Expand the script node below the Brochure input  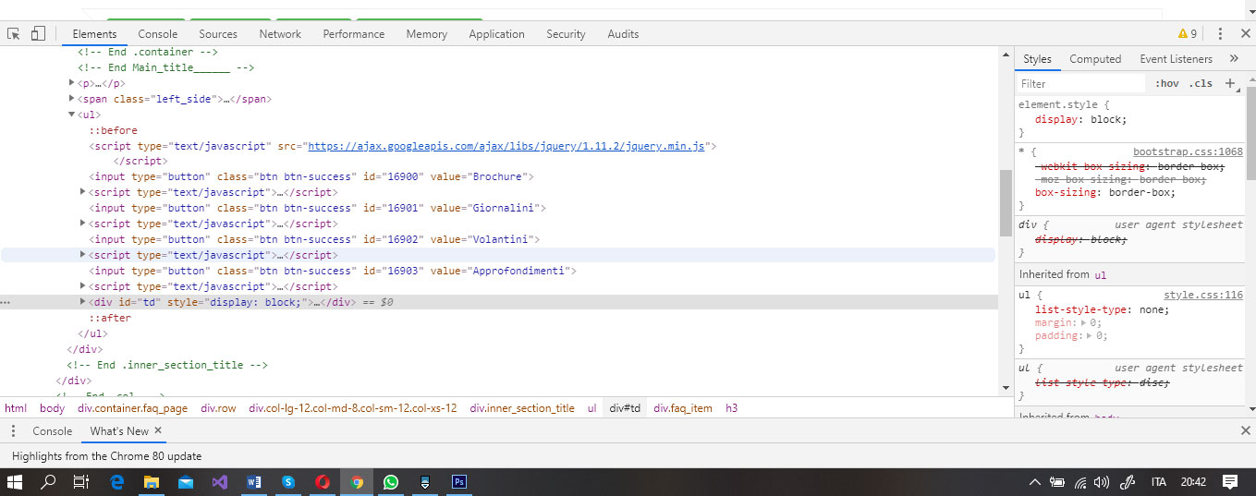83,192
